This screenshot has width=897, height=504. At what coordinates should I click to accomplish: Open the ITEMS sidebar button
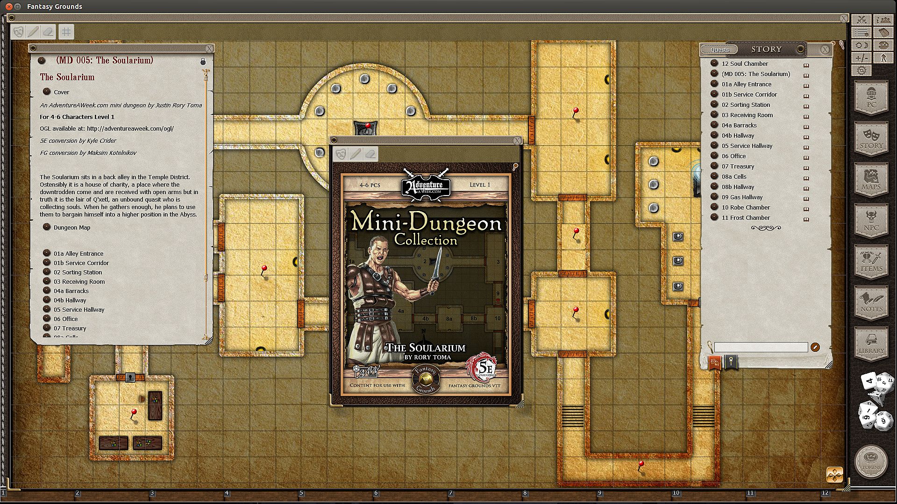871,261
